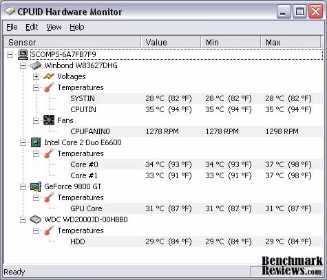Viewport: 327px width, 280px height.
Task: Select the WDC WD2000JD-00HBB0 label
Action: click(x=86, y=219)
